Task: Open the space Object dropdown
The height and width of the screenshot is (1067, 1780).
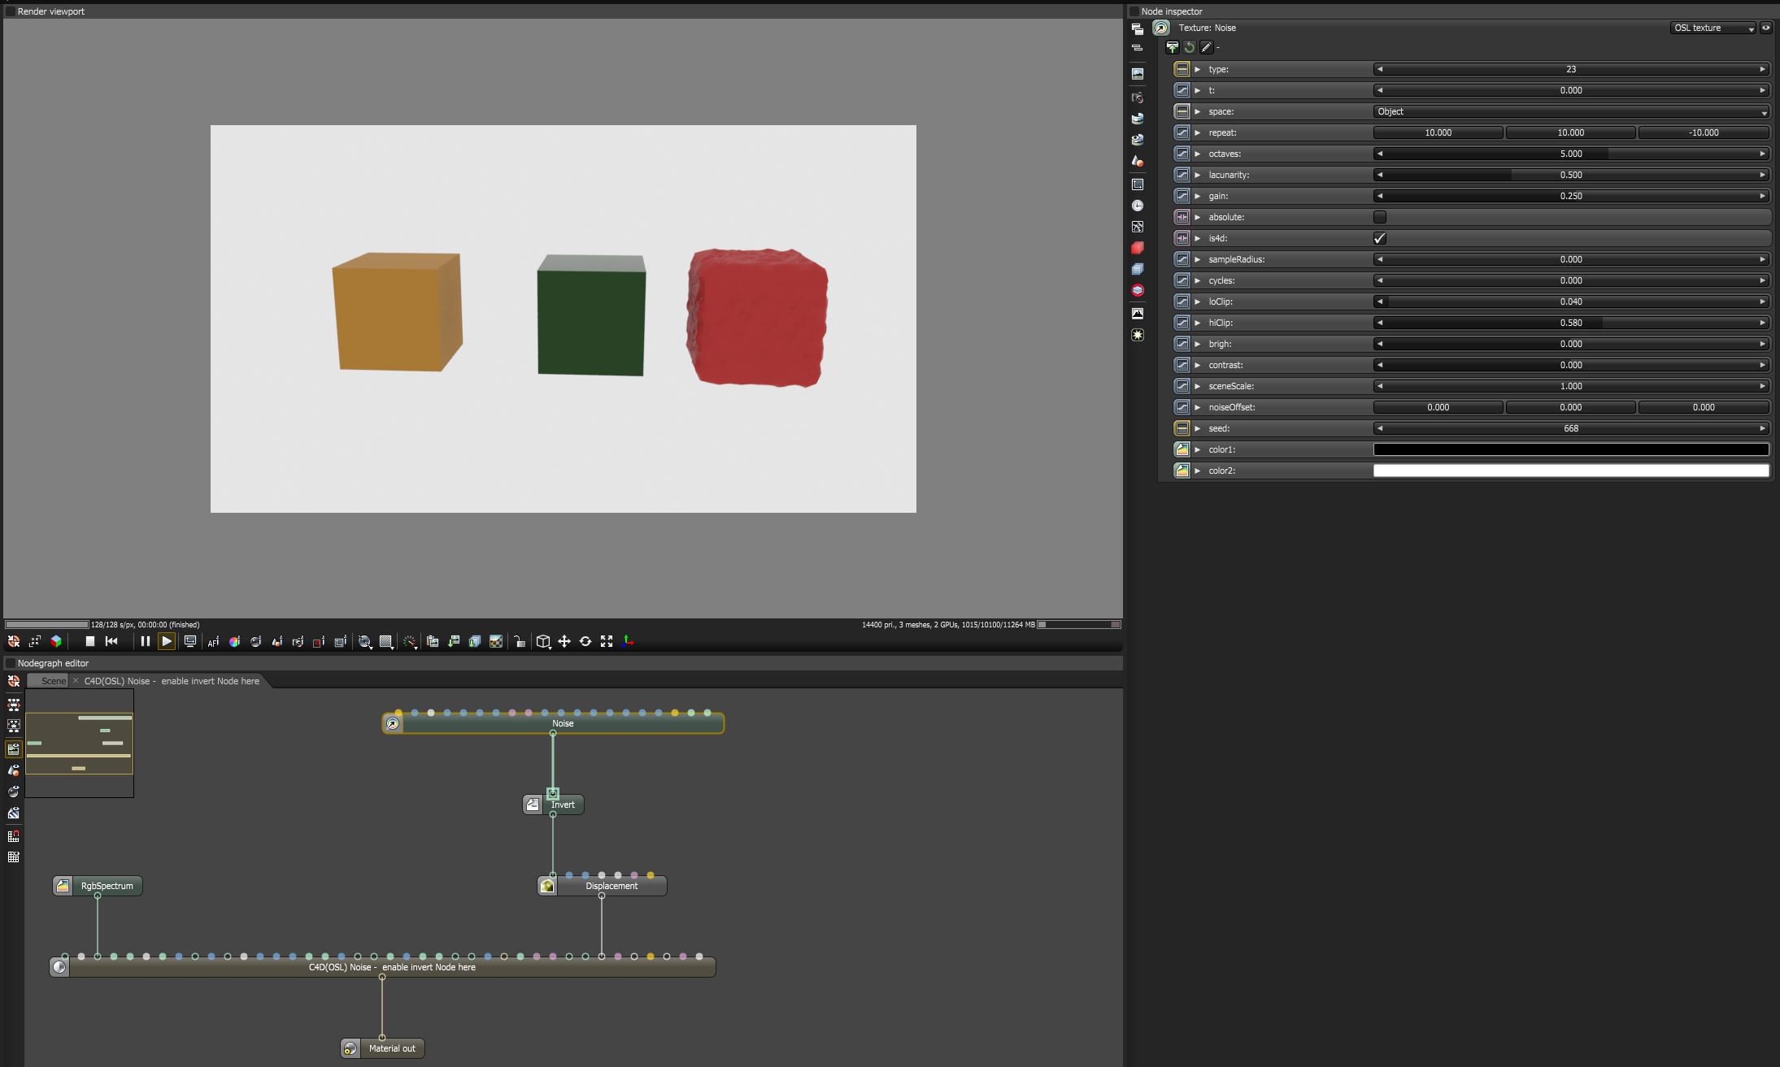Action: point(1570,111)
